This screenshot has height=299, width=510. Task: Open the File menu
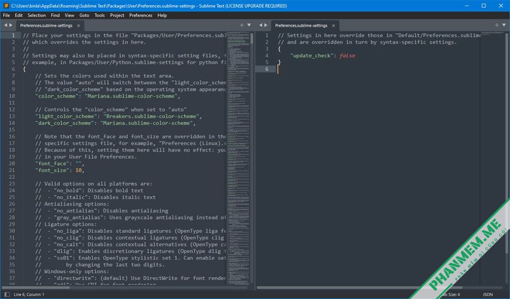[7, 15]
